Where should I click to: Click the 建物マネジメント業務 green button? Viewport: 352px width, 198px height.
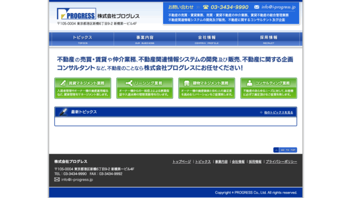207,88
